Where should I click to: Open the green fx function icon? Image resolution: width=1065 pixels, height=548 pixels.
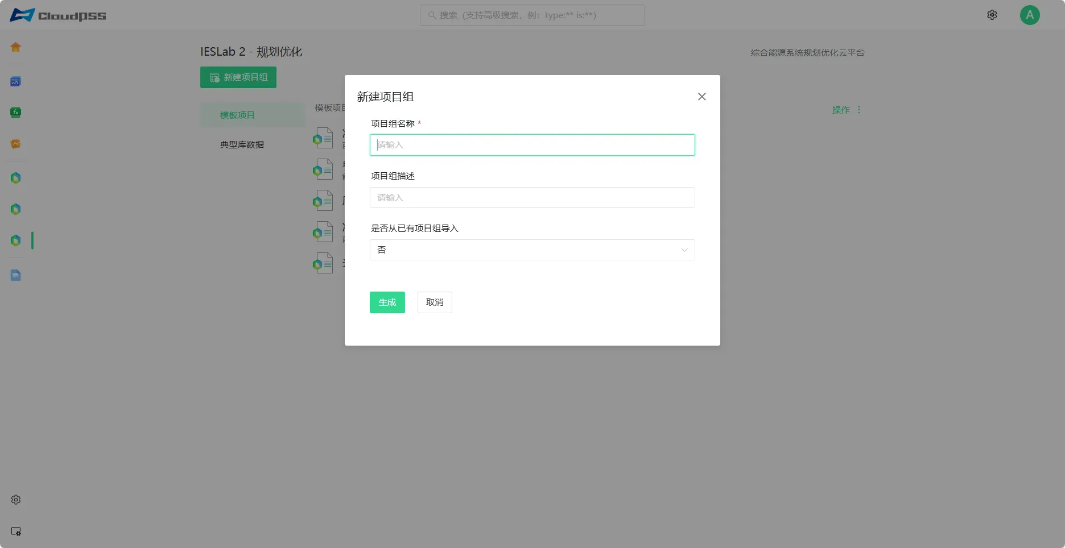click(16, 113)
